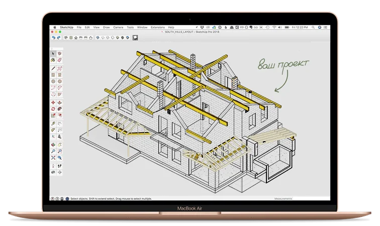Open the File menu

(x=79, y=27)
